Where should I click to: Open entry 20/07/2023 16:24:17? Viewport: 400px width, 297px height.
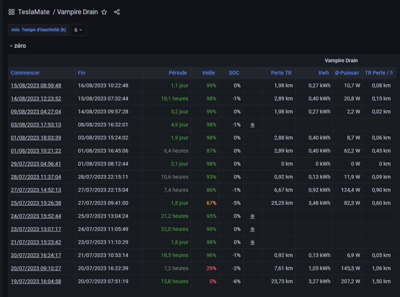(36, 255)
